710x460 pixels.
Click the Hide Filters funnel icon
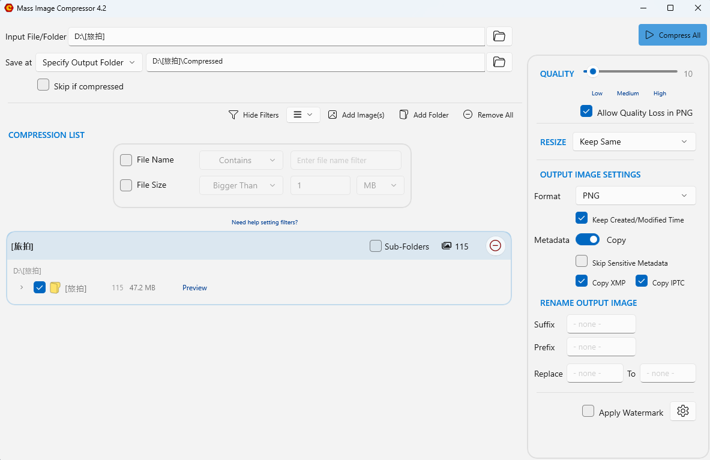(233, 115)
